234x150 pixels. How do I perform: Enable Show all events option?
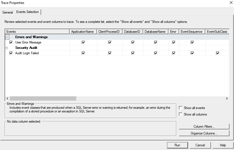pos(181,108)
